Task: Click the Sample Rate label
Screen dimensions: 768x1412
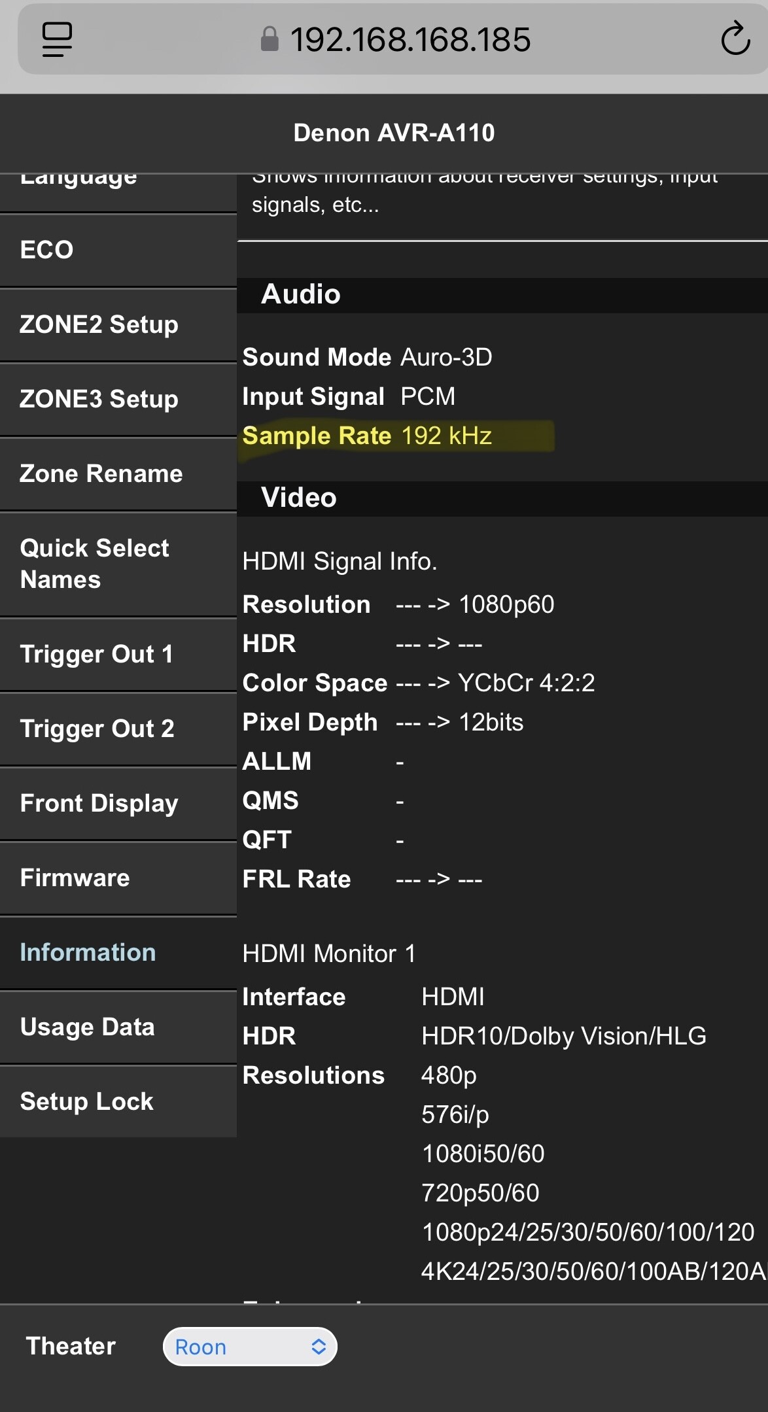Action: pos(317,436)
